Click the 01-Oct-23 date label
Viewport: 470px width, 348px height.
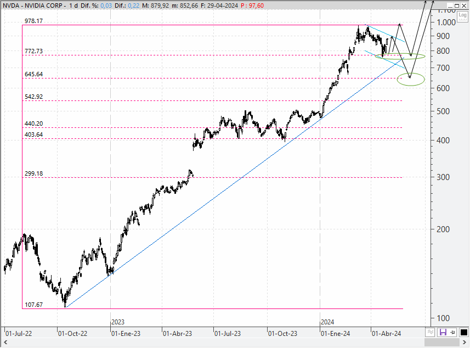click(282, 334)
